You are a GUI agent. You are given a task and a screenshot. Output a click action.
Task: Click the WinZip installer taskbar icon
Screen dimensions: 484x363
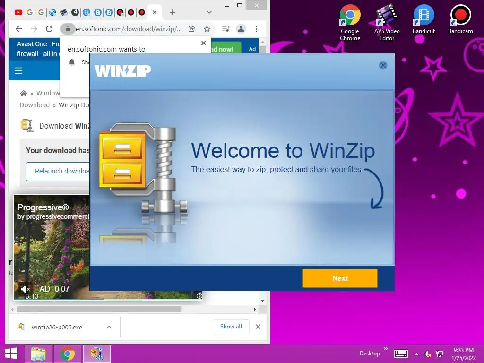click(x=96, y=354)
